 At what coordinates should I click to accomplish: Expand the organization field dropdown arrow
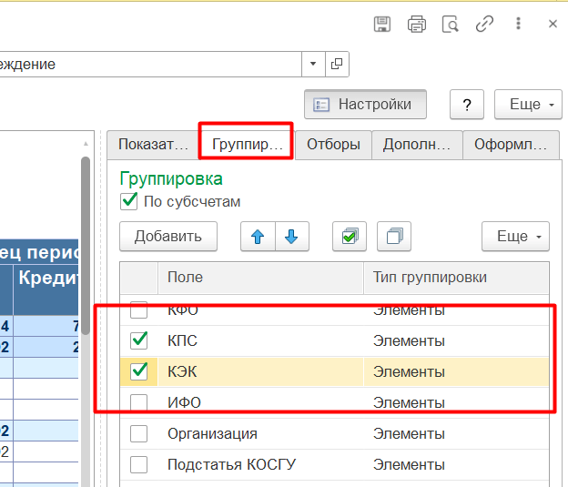pos(313,64)
